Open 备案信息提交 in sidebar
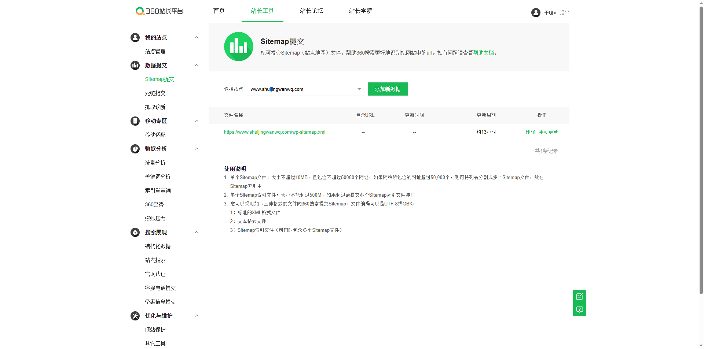704x349 pixels. click(x=160, y=302)
